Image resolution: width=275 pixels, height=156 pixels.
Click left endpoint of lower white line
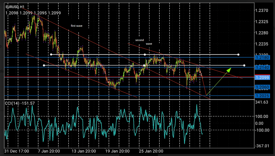pos(44,65)
